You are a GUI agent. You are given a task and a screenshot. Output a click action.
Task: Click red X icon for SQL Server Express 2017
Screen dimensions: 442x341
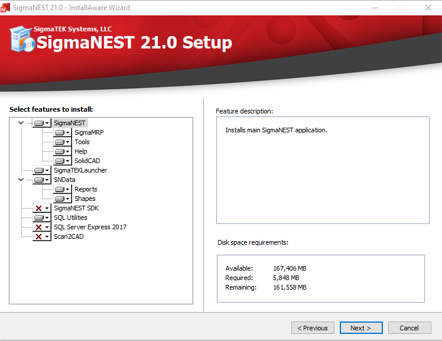point(39,227)
